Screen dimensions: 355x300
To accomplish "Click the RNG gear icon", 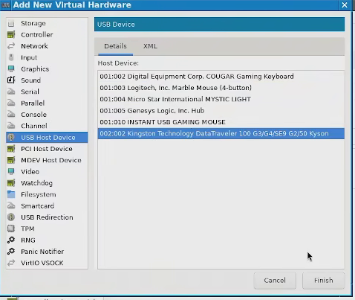I will [x=11, y=240].
